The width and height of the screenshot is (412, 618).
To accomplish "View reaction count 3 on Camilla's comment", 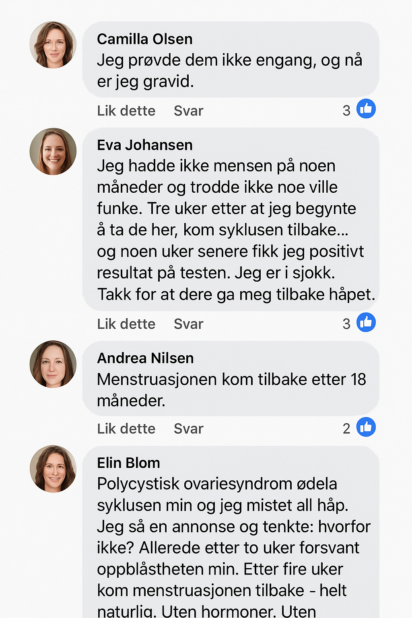I will (346, 110).
